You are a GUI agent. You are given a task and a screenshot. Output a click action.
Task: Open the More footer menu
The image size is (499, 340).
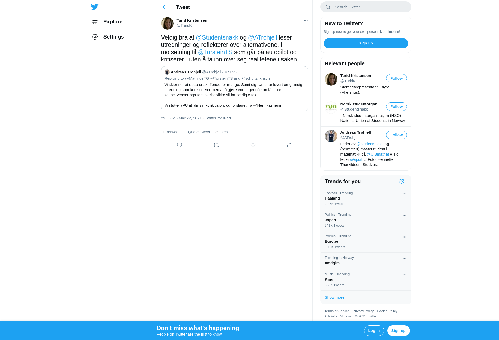(x=345, y=316)
